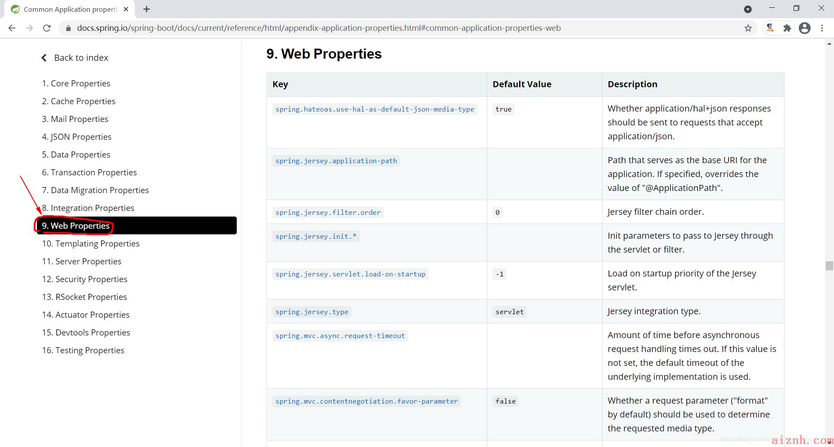The image size is (834, 447).
Task: Click the Key column header
Action: (280, 84)
